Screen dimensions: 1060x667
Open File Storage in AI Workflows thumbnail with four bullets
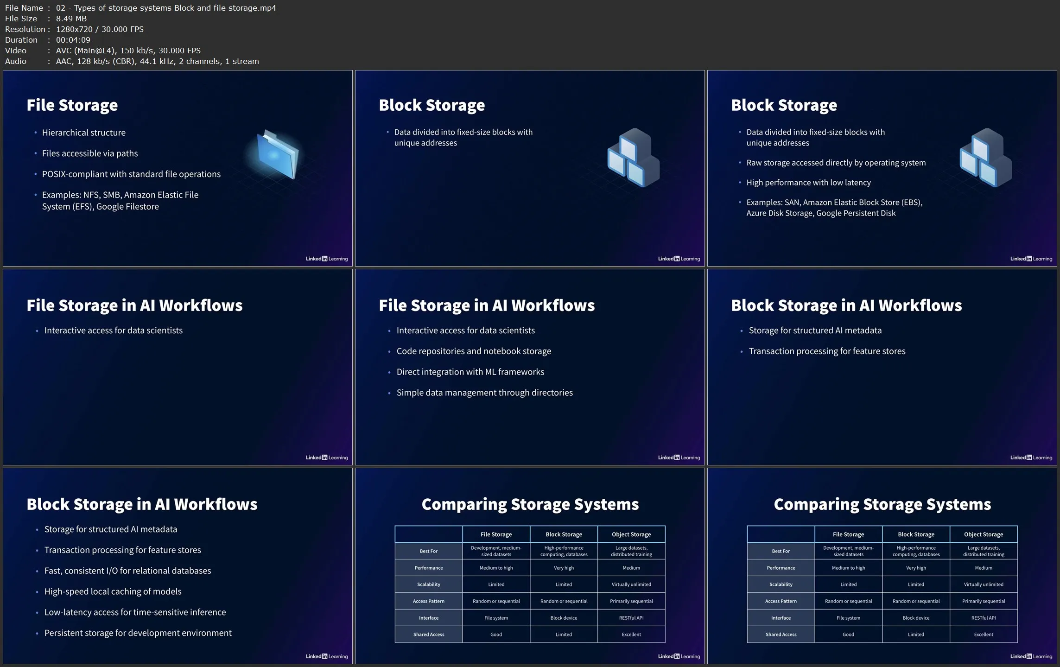coord(530,367)
